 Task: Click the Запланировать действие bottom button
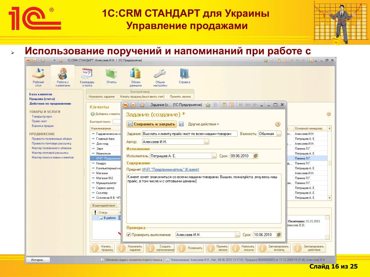(310, 248)
